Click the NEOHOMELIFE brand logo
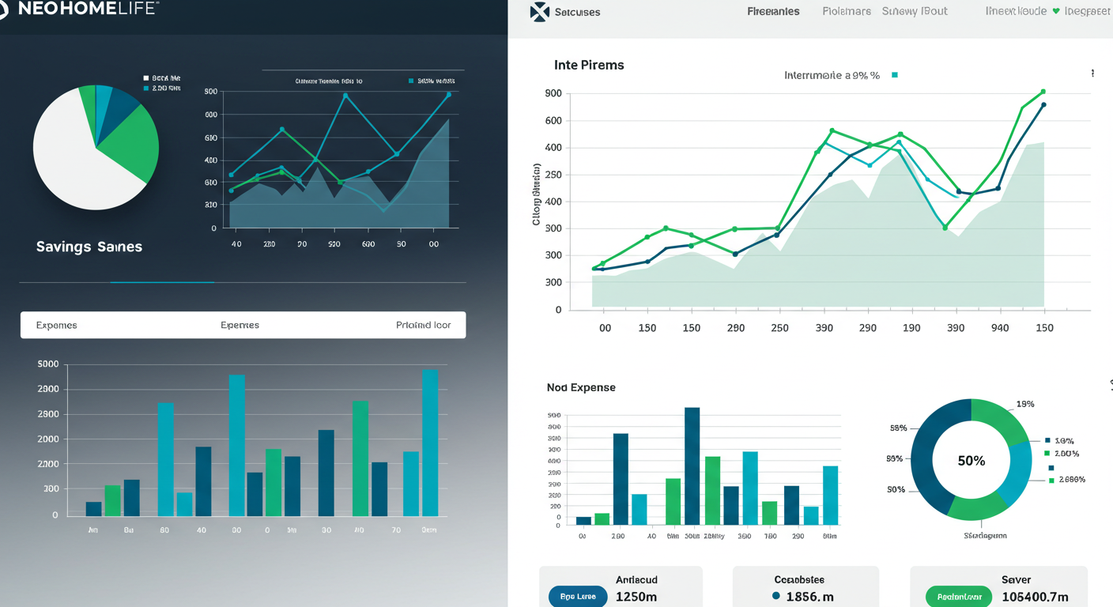Screen dimensions: 1113x607 coord(79,9)
